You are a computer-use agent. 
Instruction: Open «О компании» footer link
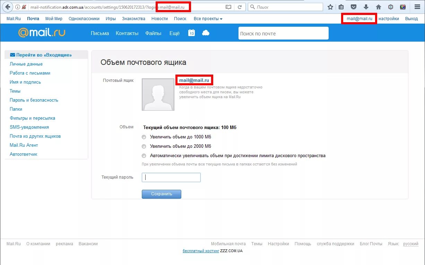(38, 244)
